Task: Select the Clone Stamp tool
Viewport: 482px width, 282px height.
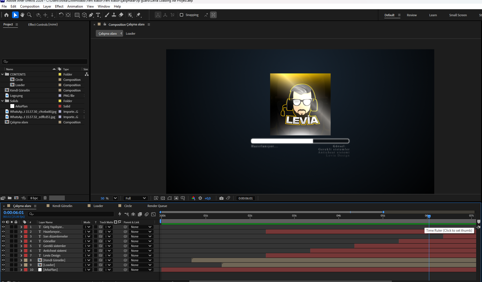Action: [x=114, y=15]
